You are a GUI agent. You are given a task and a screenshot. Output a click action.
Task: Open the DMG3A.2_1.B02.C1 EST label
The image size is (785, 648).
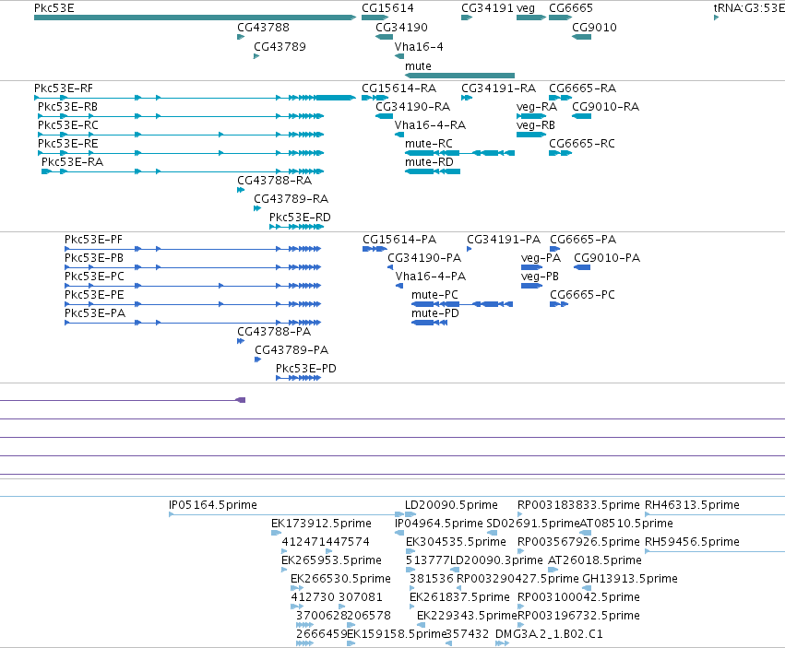point(549,633)
